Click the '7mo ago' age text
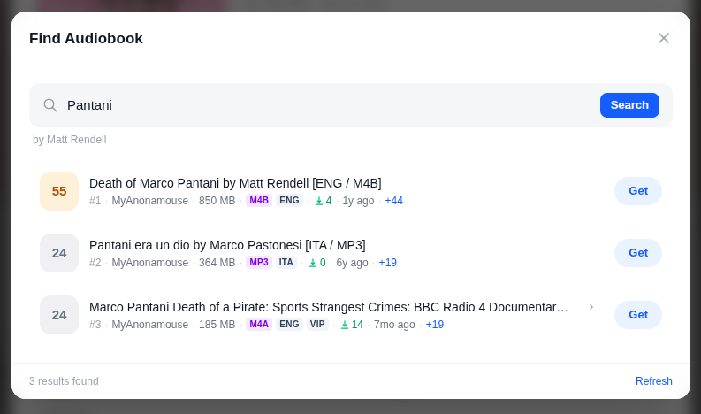Screen dimensions: 701x414 pyautogui.click(x=394, y=324)
